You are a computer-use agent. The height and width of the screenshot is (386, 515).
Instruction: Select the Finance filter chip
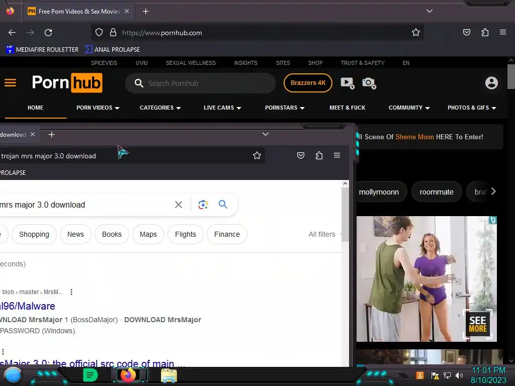pyautogui.click(x=227, y=234)
